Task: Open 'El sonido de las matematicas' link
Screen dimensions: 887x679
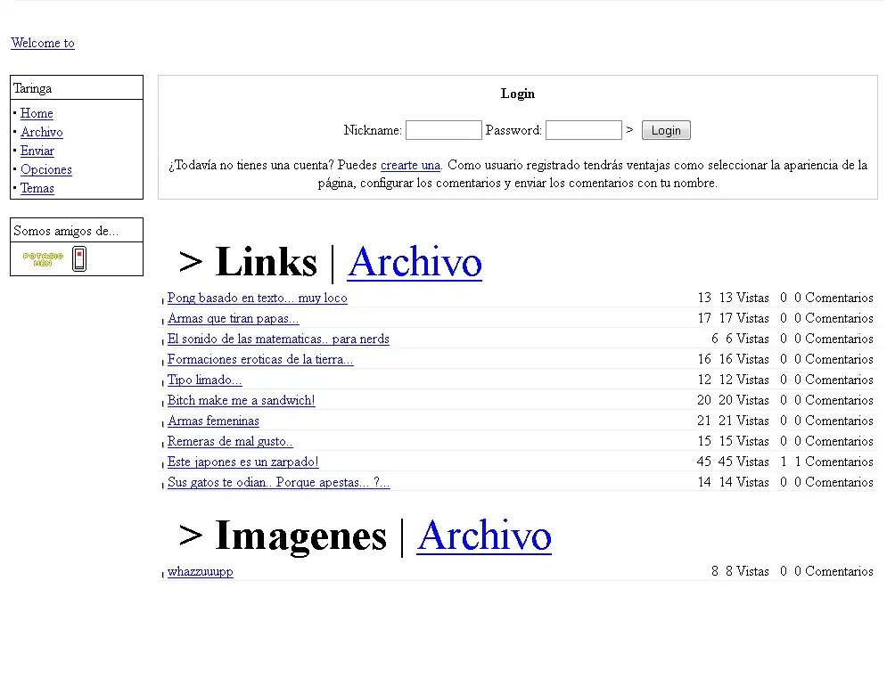Action: pyautogui.click(x=278, y=339)
